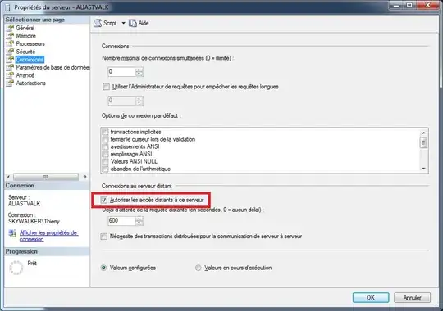Click the Aide help icon
The image size is (443, 311).
tap(133, 23)
